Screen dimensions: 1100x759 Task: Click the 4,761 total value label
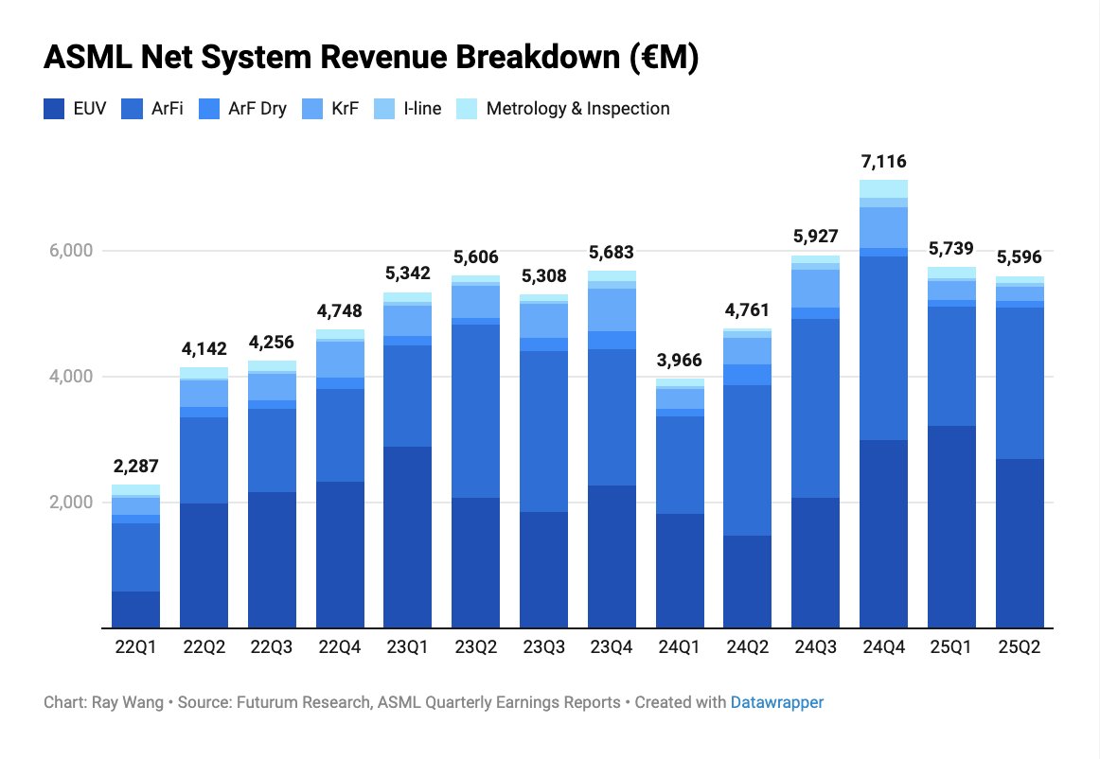point(747,310)
